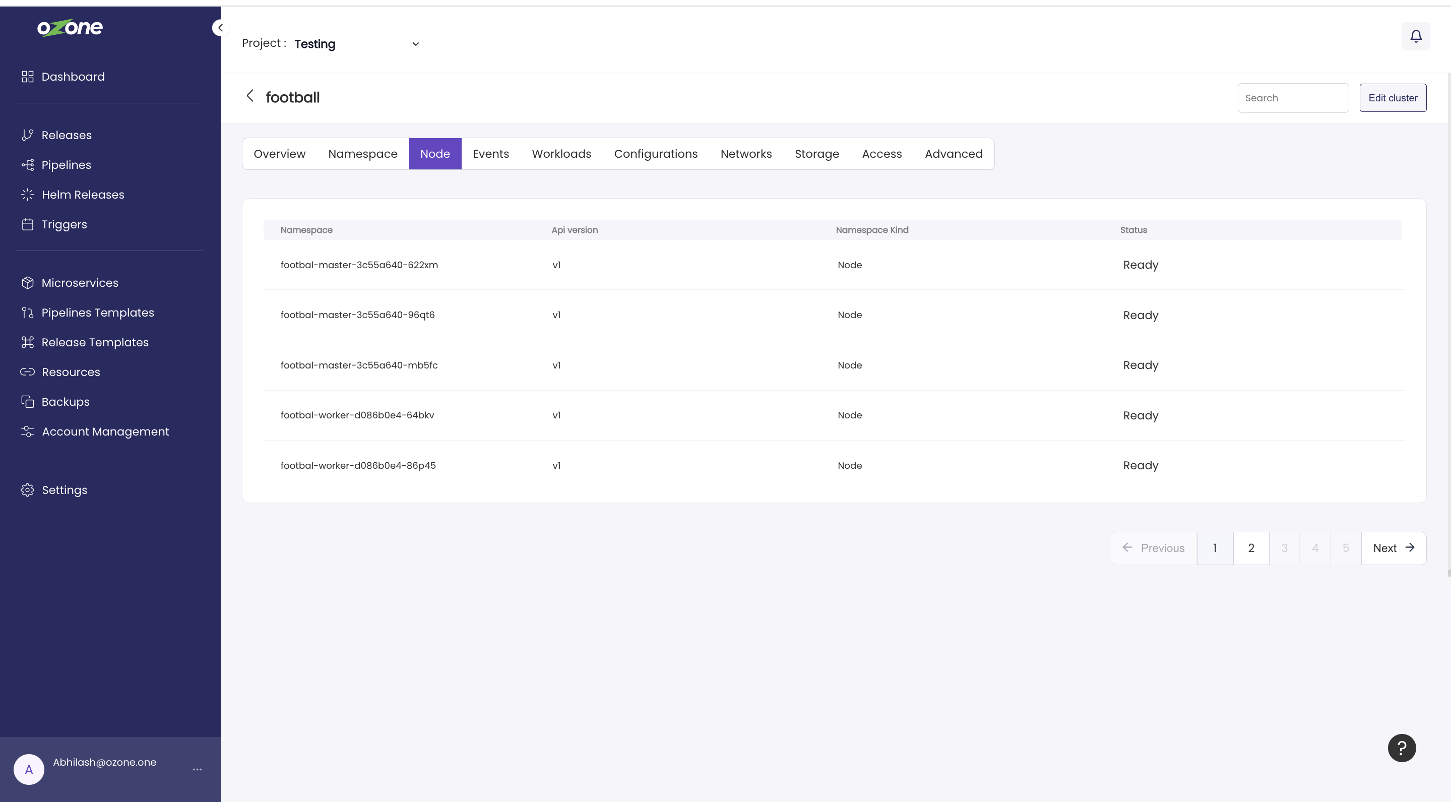Image resolution: width=1451 pixels, height=802 pixels.
Task: Click Ready status of 622xm node
Action: [1140, 265]
